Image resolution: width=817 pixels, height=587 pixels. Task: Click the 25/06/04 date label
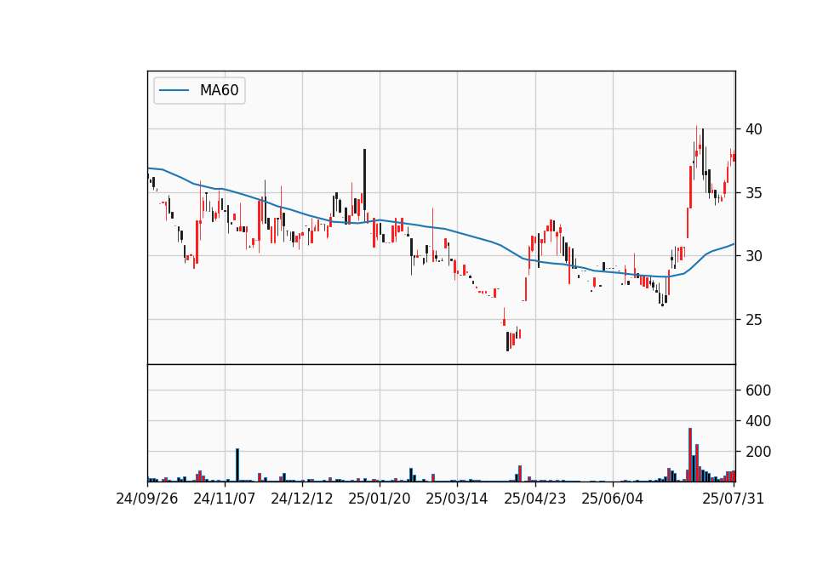click(612, 499)
